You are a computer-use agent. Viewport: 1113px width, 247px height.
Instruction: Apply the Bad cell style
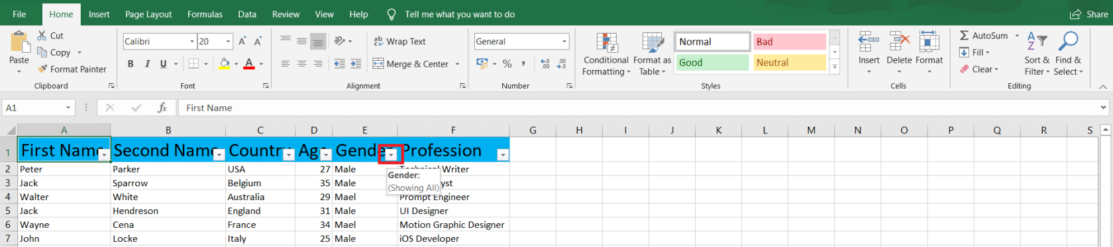790,42
